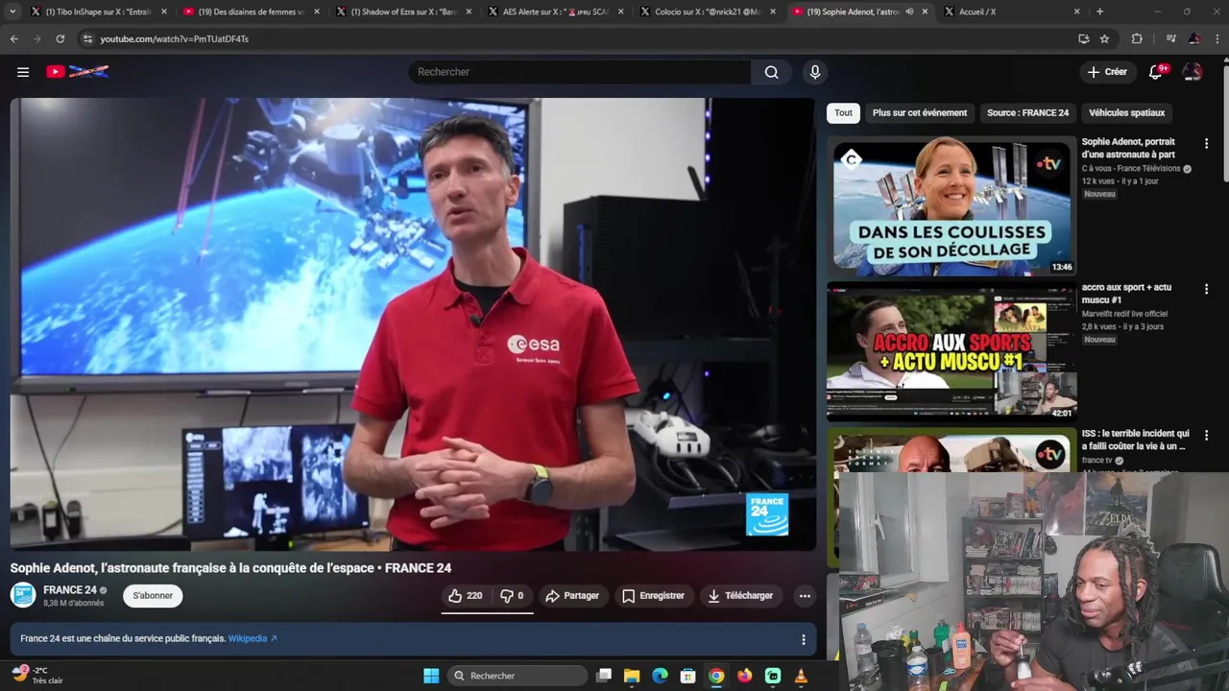Viewport: 1229px width, 691px height.
Task: Open more actions ellipsis below video
Action: (805, 596)
